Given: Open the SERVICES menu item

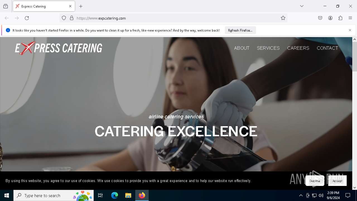Looking at the screenshot, I should point(268,48).
